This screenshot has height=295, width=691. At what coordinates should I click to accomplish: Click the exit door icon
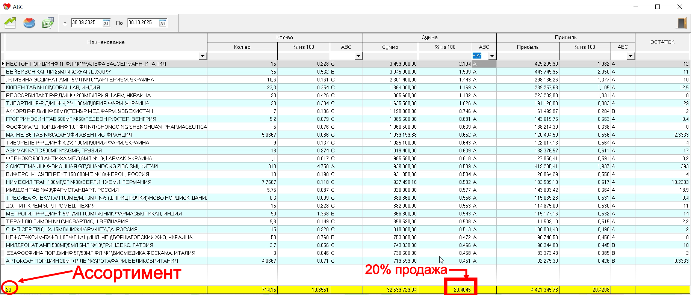(x=681, y=23)
